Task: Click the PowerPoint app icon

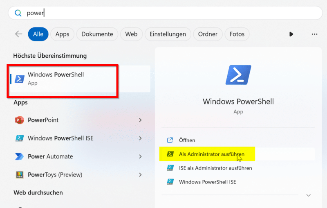Action: [20, 120]
